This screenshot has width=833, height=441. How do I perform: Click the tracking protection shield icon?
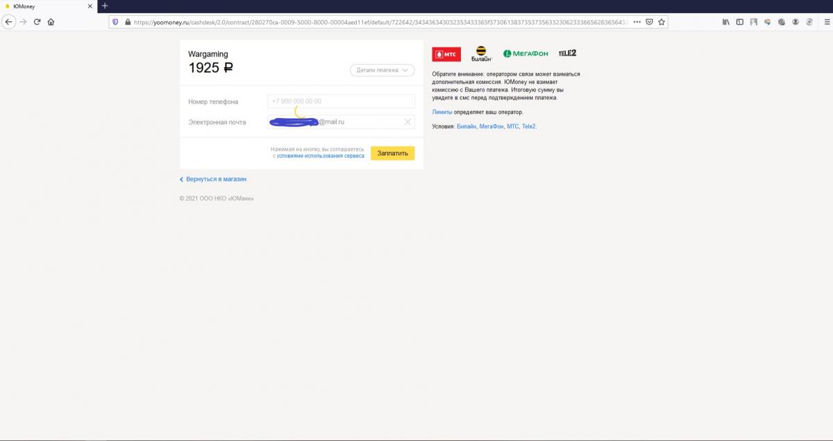[115, 22]
